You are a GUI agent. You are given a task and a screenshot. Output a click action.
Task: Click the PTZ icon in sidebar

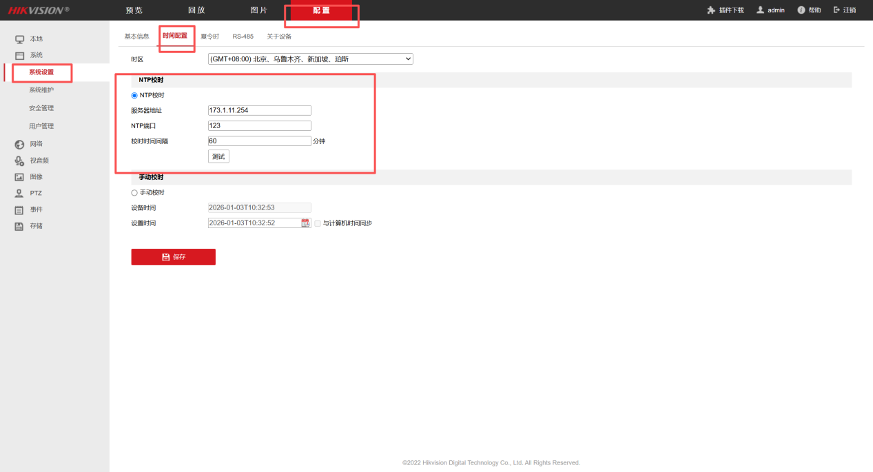point(20,194)
